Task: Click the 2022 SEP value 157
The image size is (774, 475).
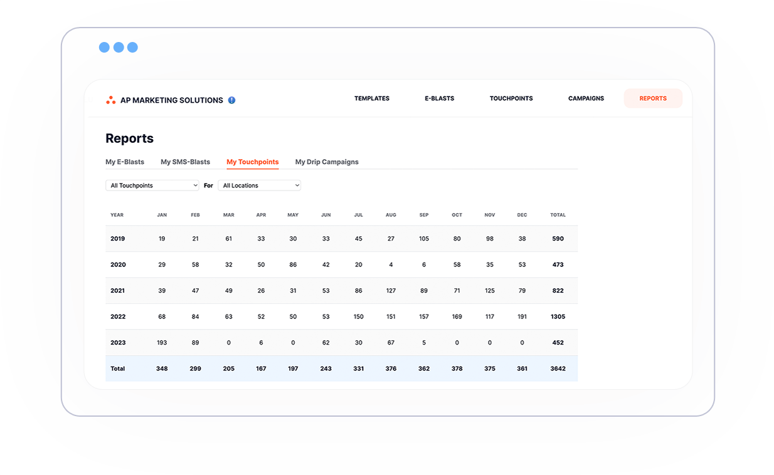Action: point(424,317)
